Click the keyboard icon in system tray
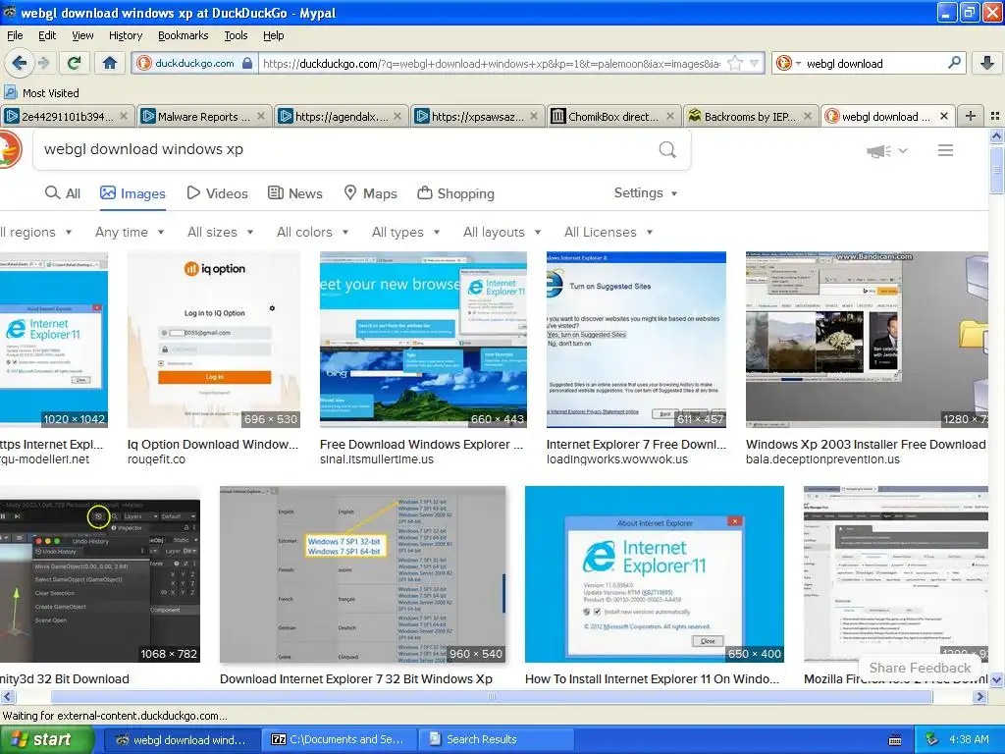 pos(895,740)
